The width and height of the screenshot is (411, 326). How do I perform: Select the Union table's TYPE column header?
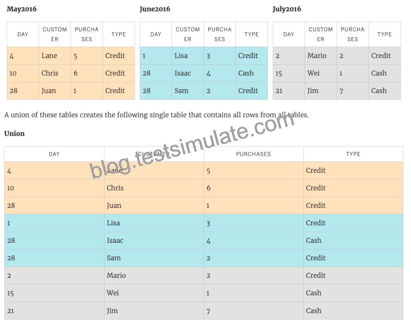pyautogui.click(x=353, y=154)
